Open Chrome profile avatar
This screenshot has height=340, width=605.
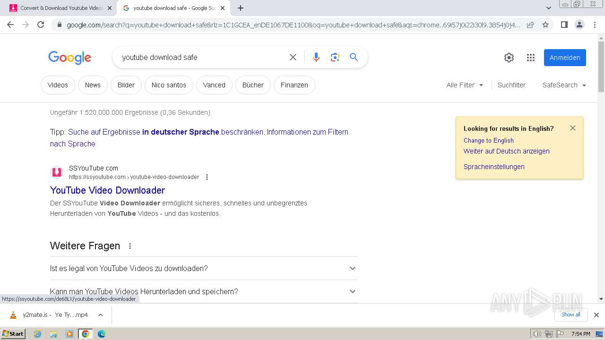click(x=579, y=25)
